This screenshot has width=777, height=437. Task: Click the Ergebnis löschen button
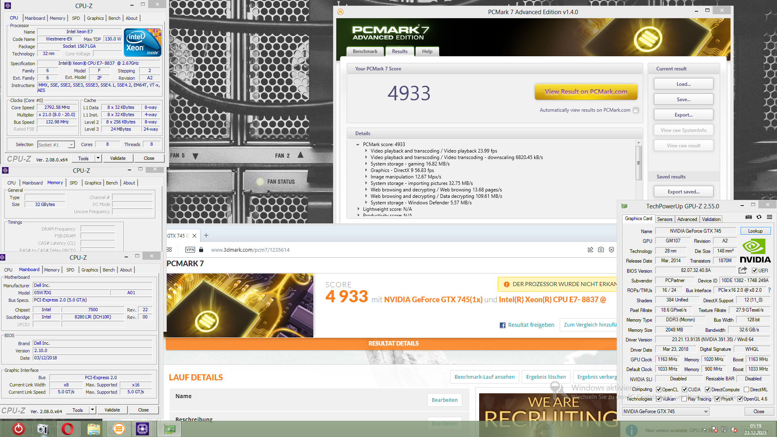[546, 377]
